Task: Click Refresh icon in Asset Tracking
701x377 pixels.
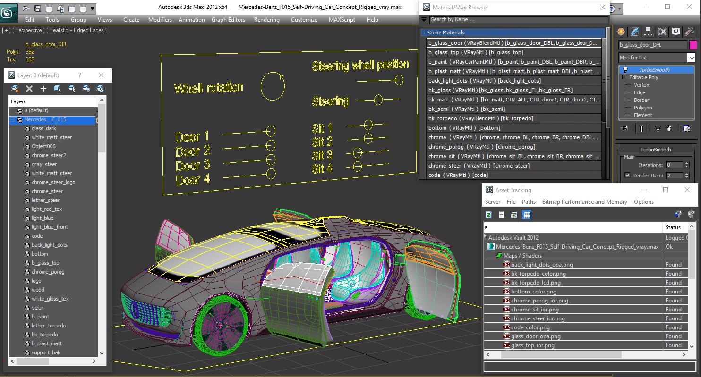Action: (488, 215)
